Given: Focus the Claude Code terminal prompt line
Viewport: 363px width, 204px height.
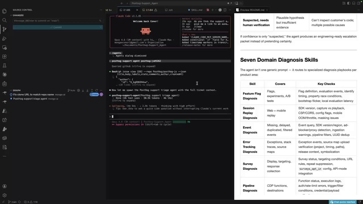Looking at the screenshot, I should click(170, 116).
